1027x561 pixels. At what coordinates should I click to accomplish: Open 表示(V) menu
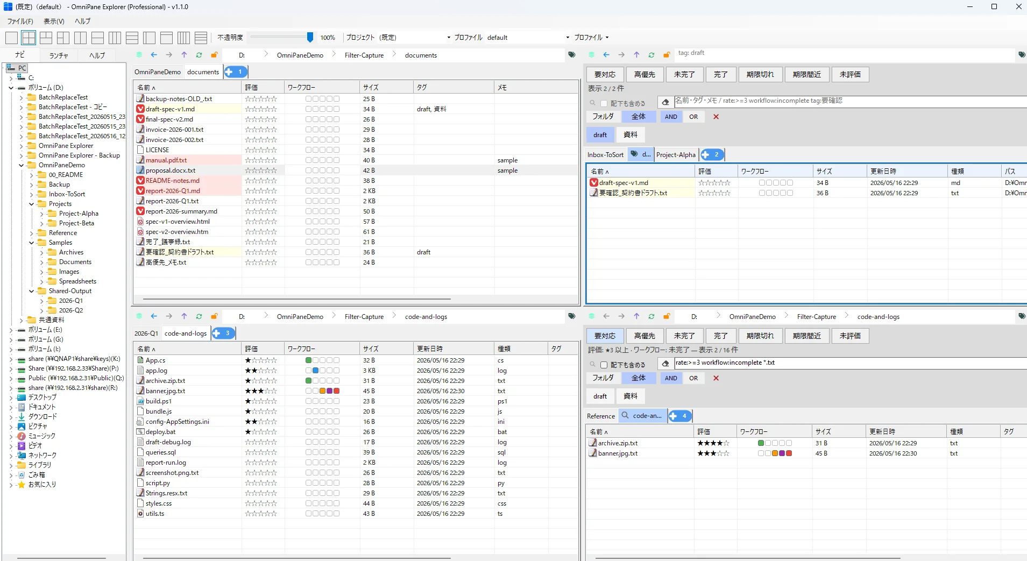pos(54,22)
